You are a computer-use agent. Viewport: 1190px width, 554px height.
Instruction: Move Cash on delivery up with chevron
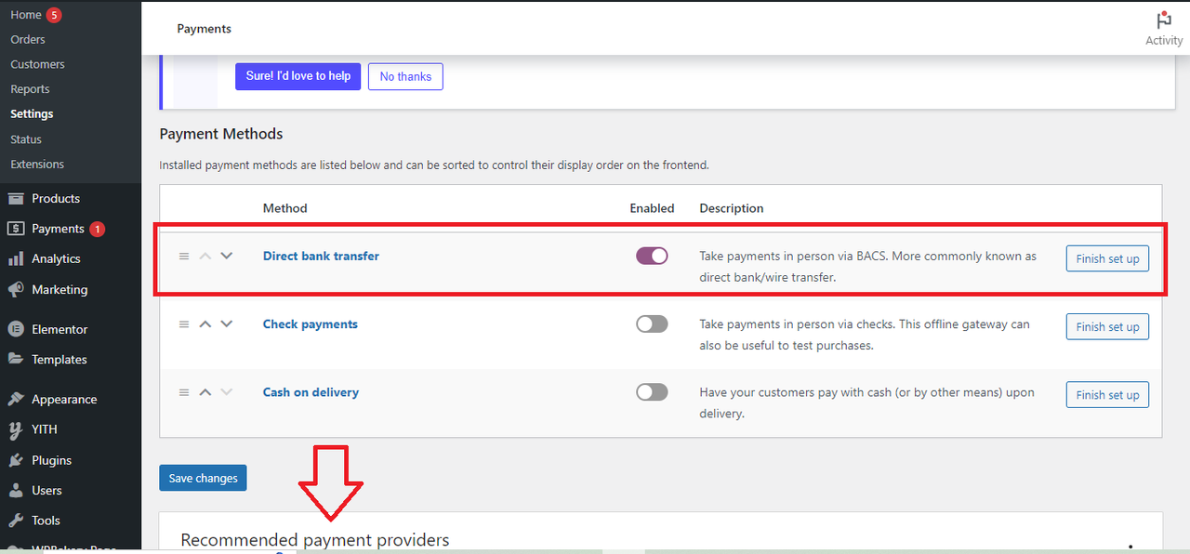[205, 392]
